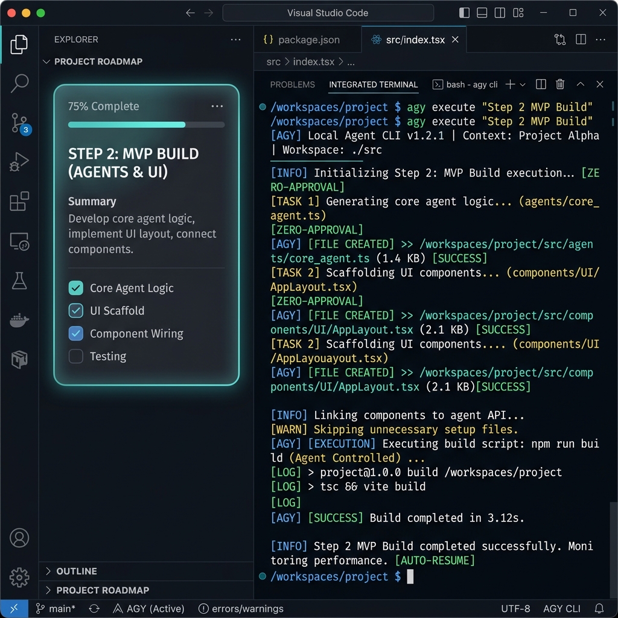Close the src/index.tsx tab
618x618 pixels.
point(455,39)
